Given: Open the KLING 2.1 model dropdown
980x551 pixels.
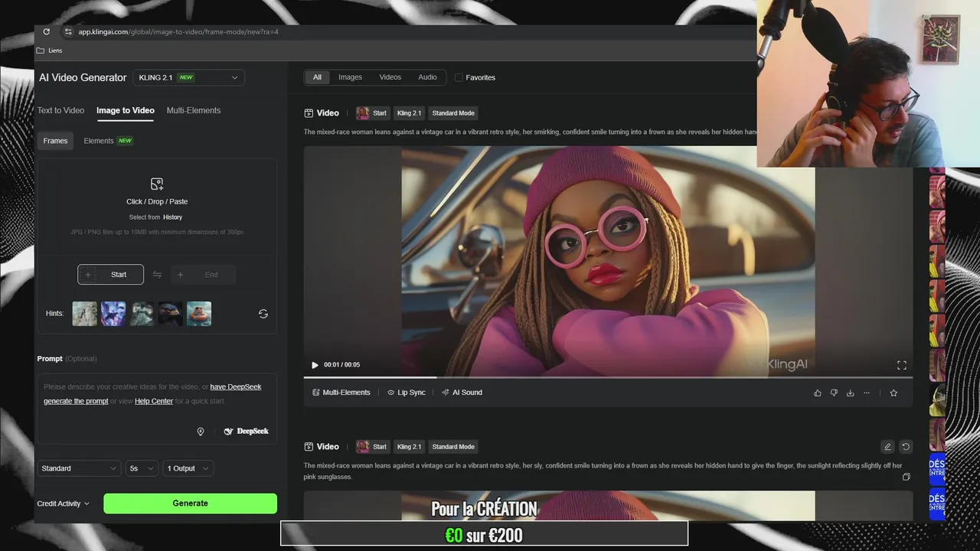Looking at the screenshot, I should click(188, 77).
